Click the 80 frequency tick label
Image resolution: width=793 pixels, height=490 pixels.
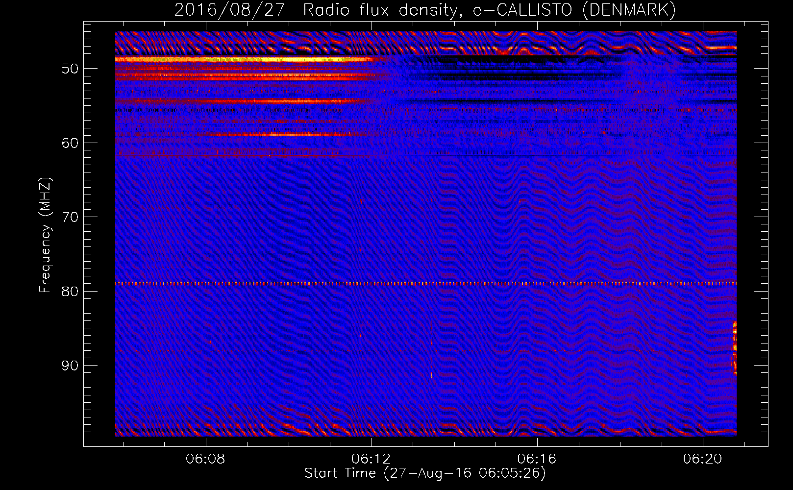(x=70, y=292)
